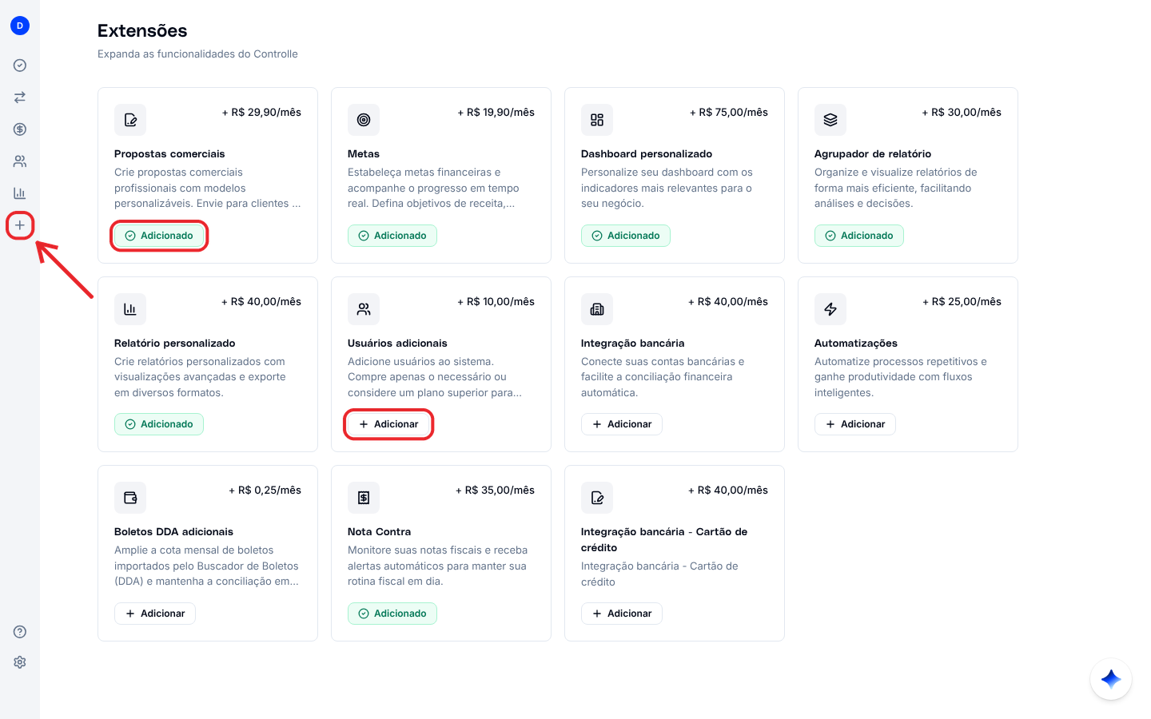Click the R$ 75,00/mês price
Screen dimensions: 1151x719
coord(729,113)
